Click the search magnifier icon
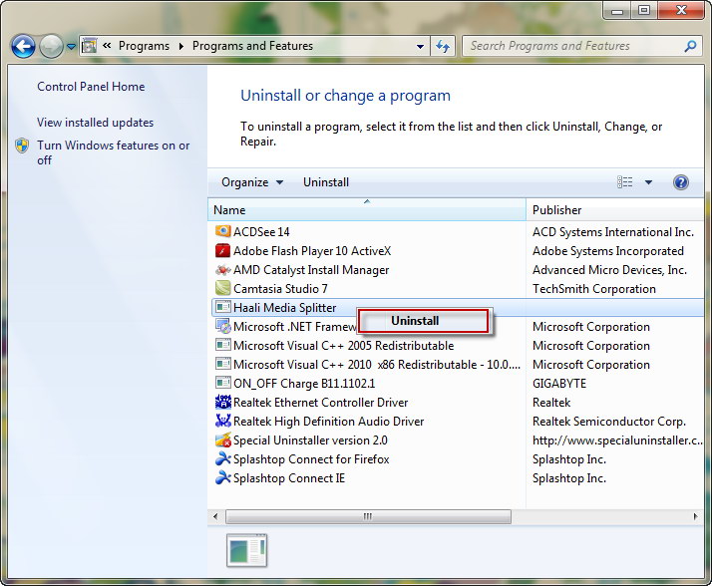The image size is (712, 586). click(x=690, y=46)
